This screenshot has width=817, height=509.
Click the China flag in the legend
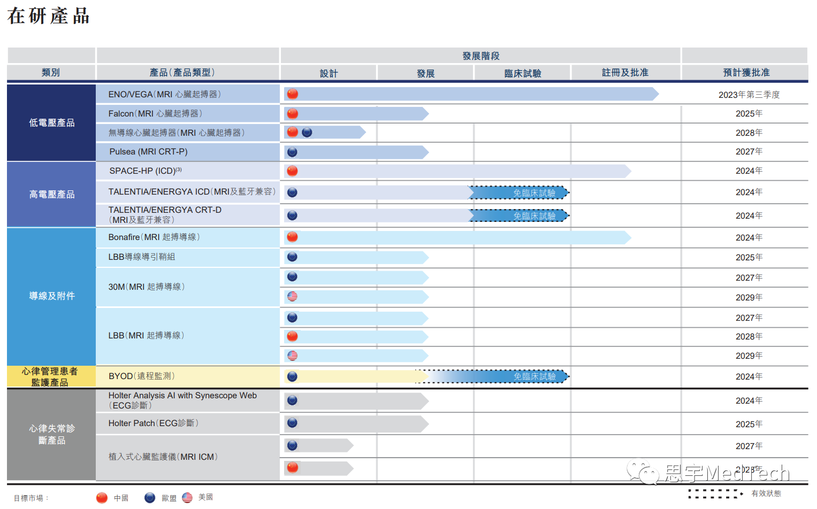pyautogui.click(x=103, y=497)
